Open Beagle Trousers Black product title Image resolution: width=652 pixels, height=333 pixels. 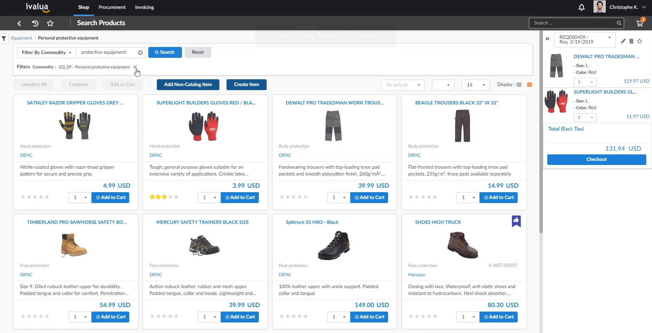[456, 103]
